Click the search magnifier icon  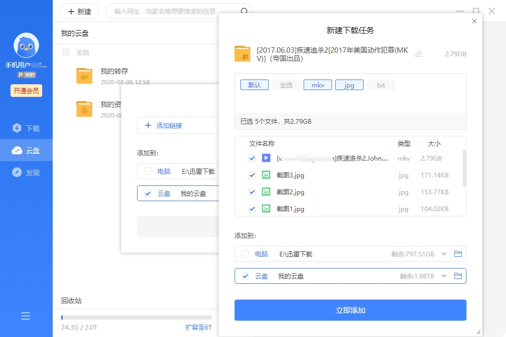click(x=245, y=12)
